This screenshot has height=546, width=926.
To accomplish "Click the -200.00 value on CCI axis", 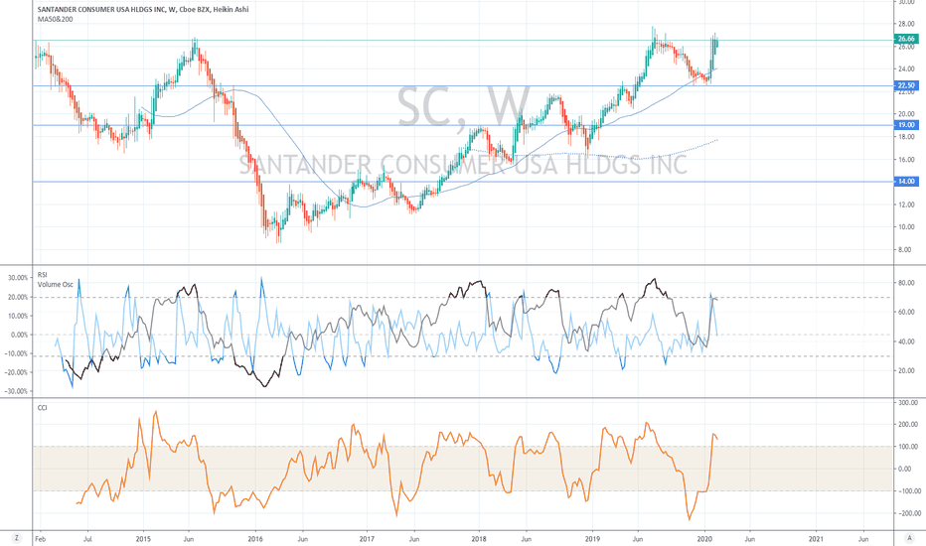I will 908,513.
